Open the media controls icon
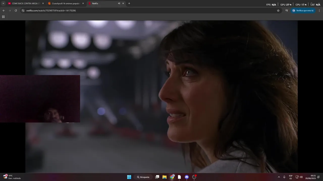 pyautogui.click(x=286, y=11)
